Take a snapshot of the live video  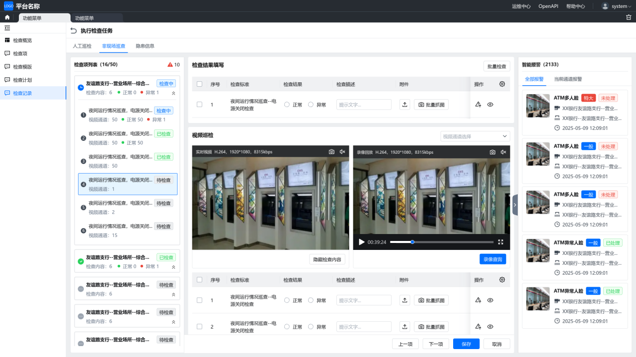pyautogui.click(x=331, y=152)
